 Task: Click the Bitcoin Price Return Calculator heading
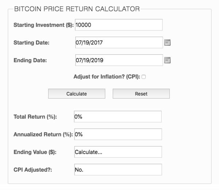click(x=77, y=9)
